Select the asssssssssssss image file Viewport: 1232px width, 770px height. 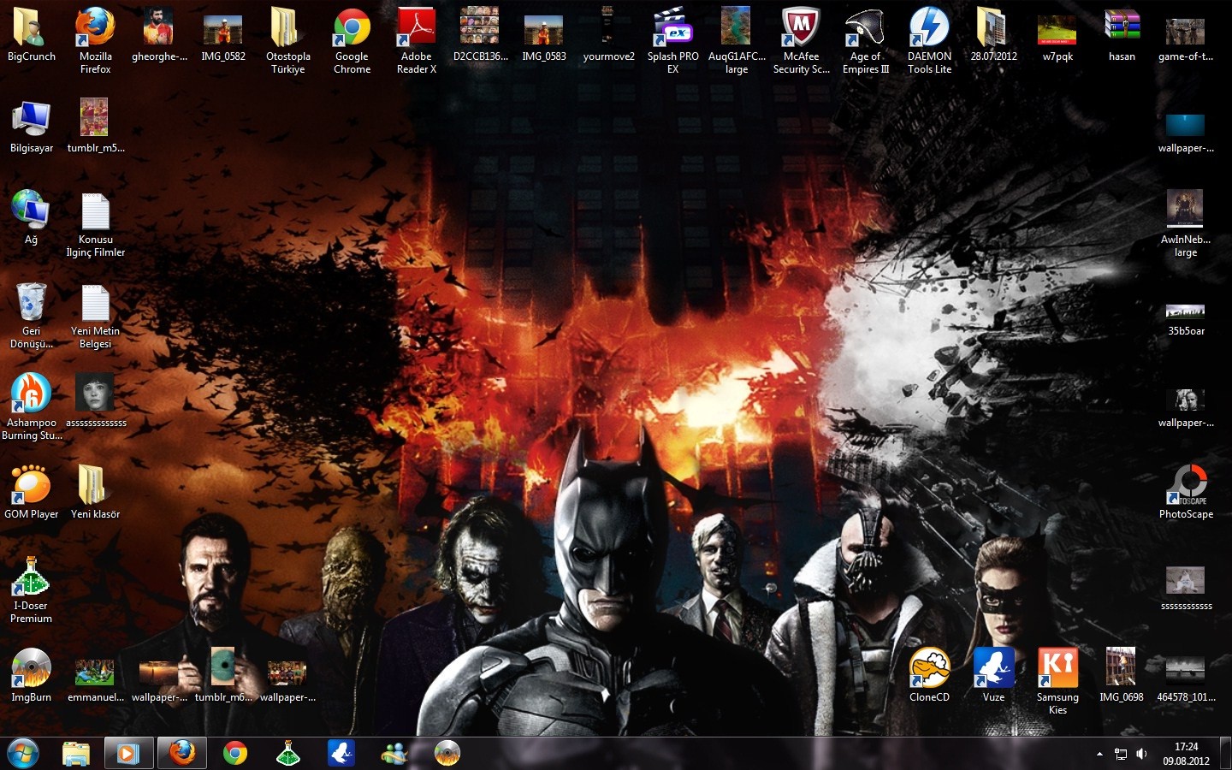coord(95,393)
